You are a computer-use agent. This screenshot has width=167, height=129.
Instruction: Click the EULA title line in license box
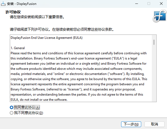tap(46, 37)
